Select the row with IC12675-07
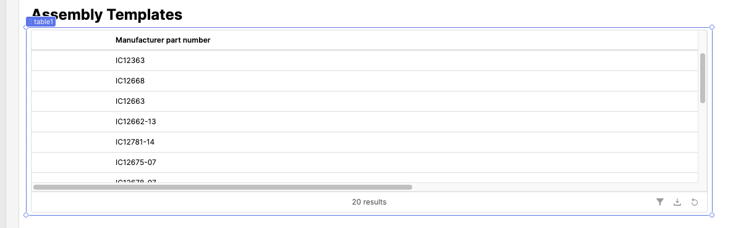Image resolution: width=741 pixels, height=228 pixels. coord(365,162)
